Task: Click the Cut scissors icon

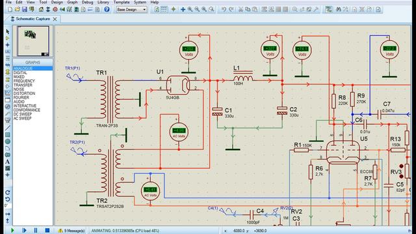Action: tap(240, 10)
